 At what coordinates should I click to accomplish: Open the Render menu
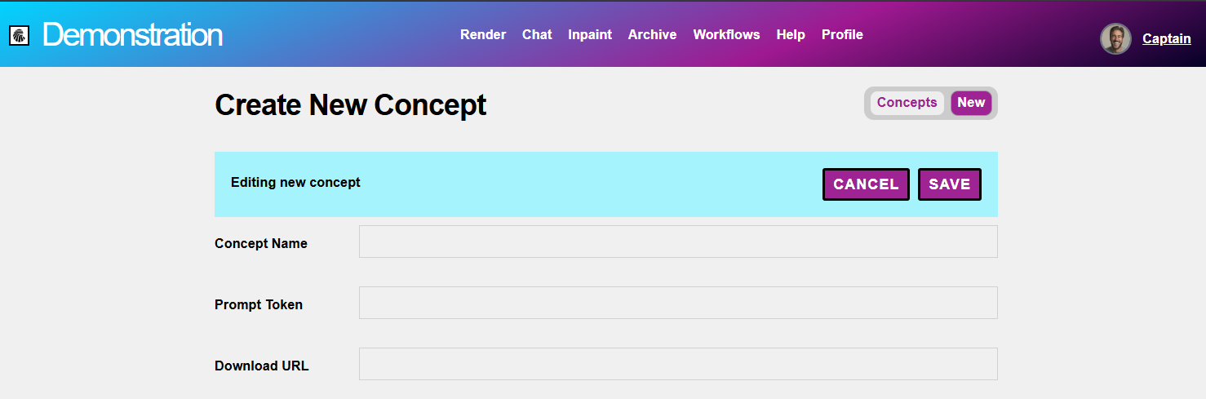483,34
